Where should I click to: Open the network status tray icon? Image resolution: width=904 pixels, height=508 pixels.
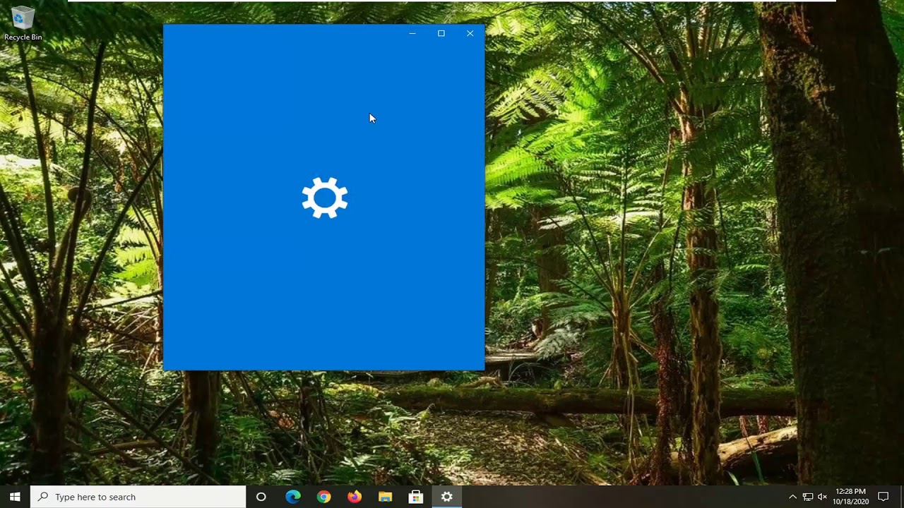click(x=808, y=497)
